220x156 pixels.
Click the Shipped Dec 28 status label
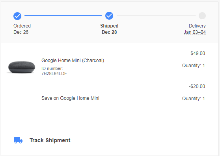pyautogui.click(x=109, y=29)
